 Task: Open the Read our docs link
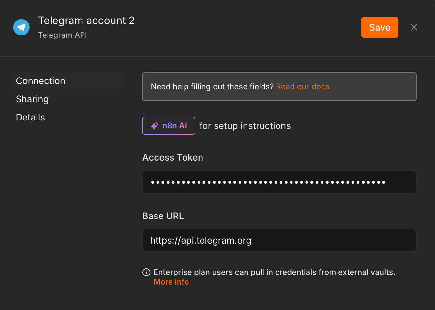click(x=303, y=87)
